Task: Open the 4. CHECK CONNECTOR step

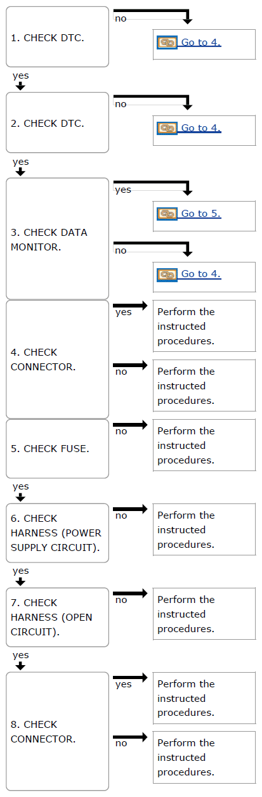Action: (58, 360)
